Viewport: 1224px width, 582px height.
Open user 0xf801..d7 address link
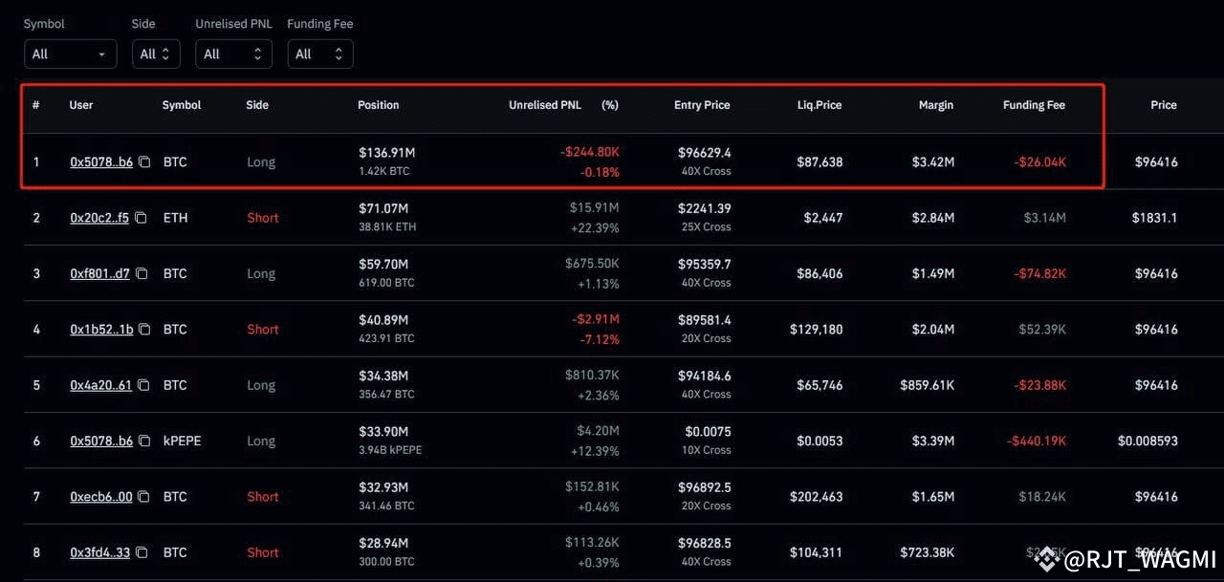click(100, 273)
